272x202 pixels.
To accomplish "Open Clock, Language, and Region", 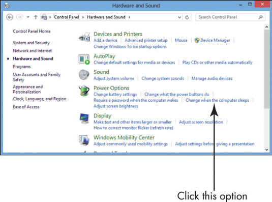I will click(40, 99).
